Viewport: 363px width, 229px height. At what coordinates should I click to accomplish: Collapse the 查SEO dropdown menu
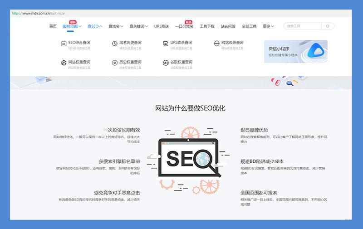point(95,26)
